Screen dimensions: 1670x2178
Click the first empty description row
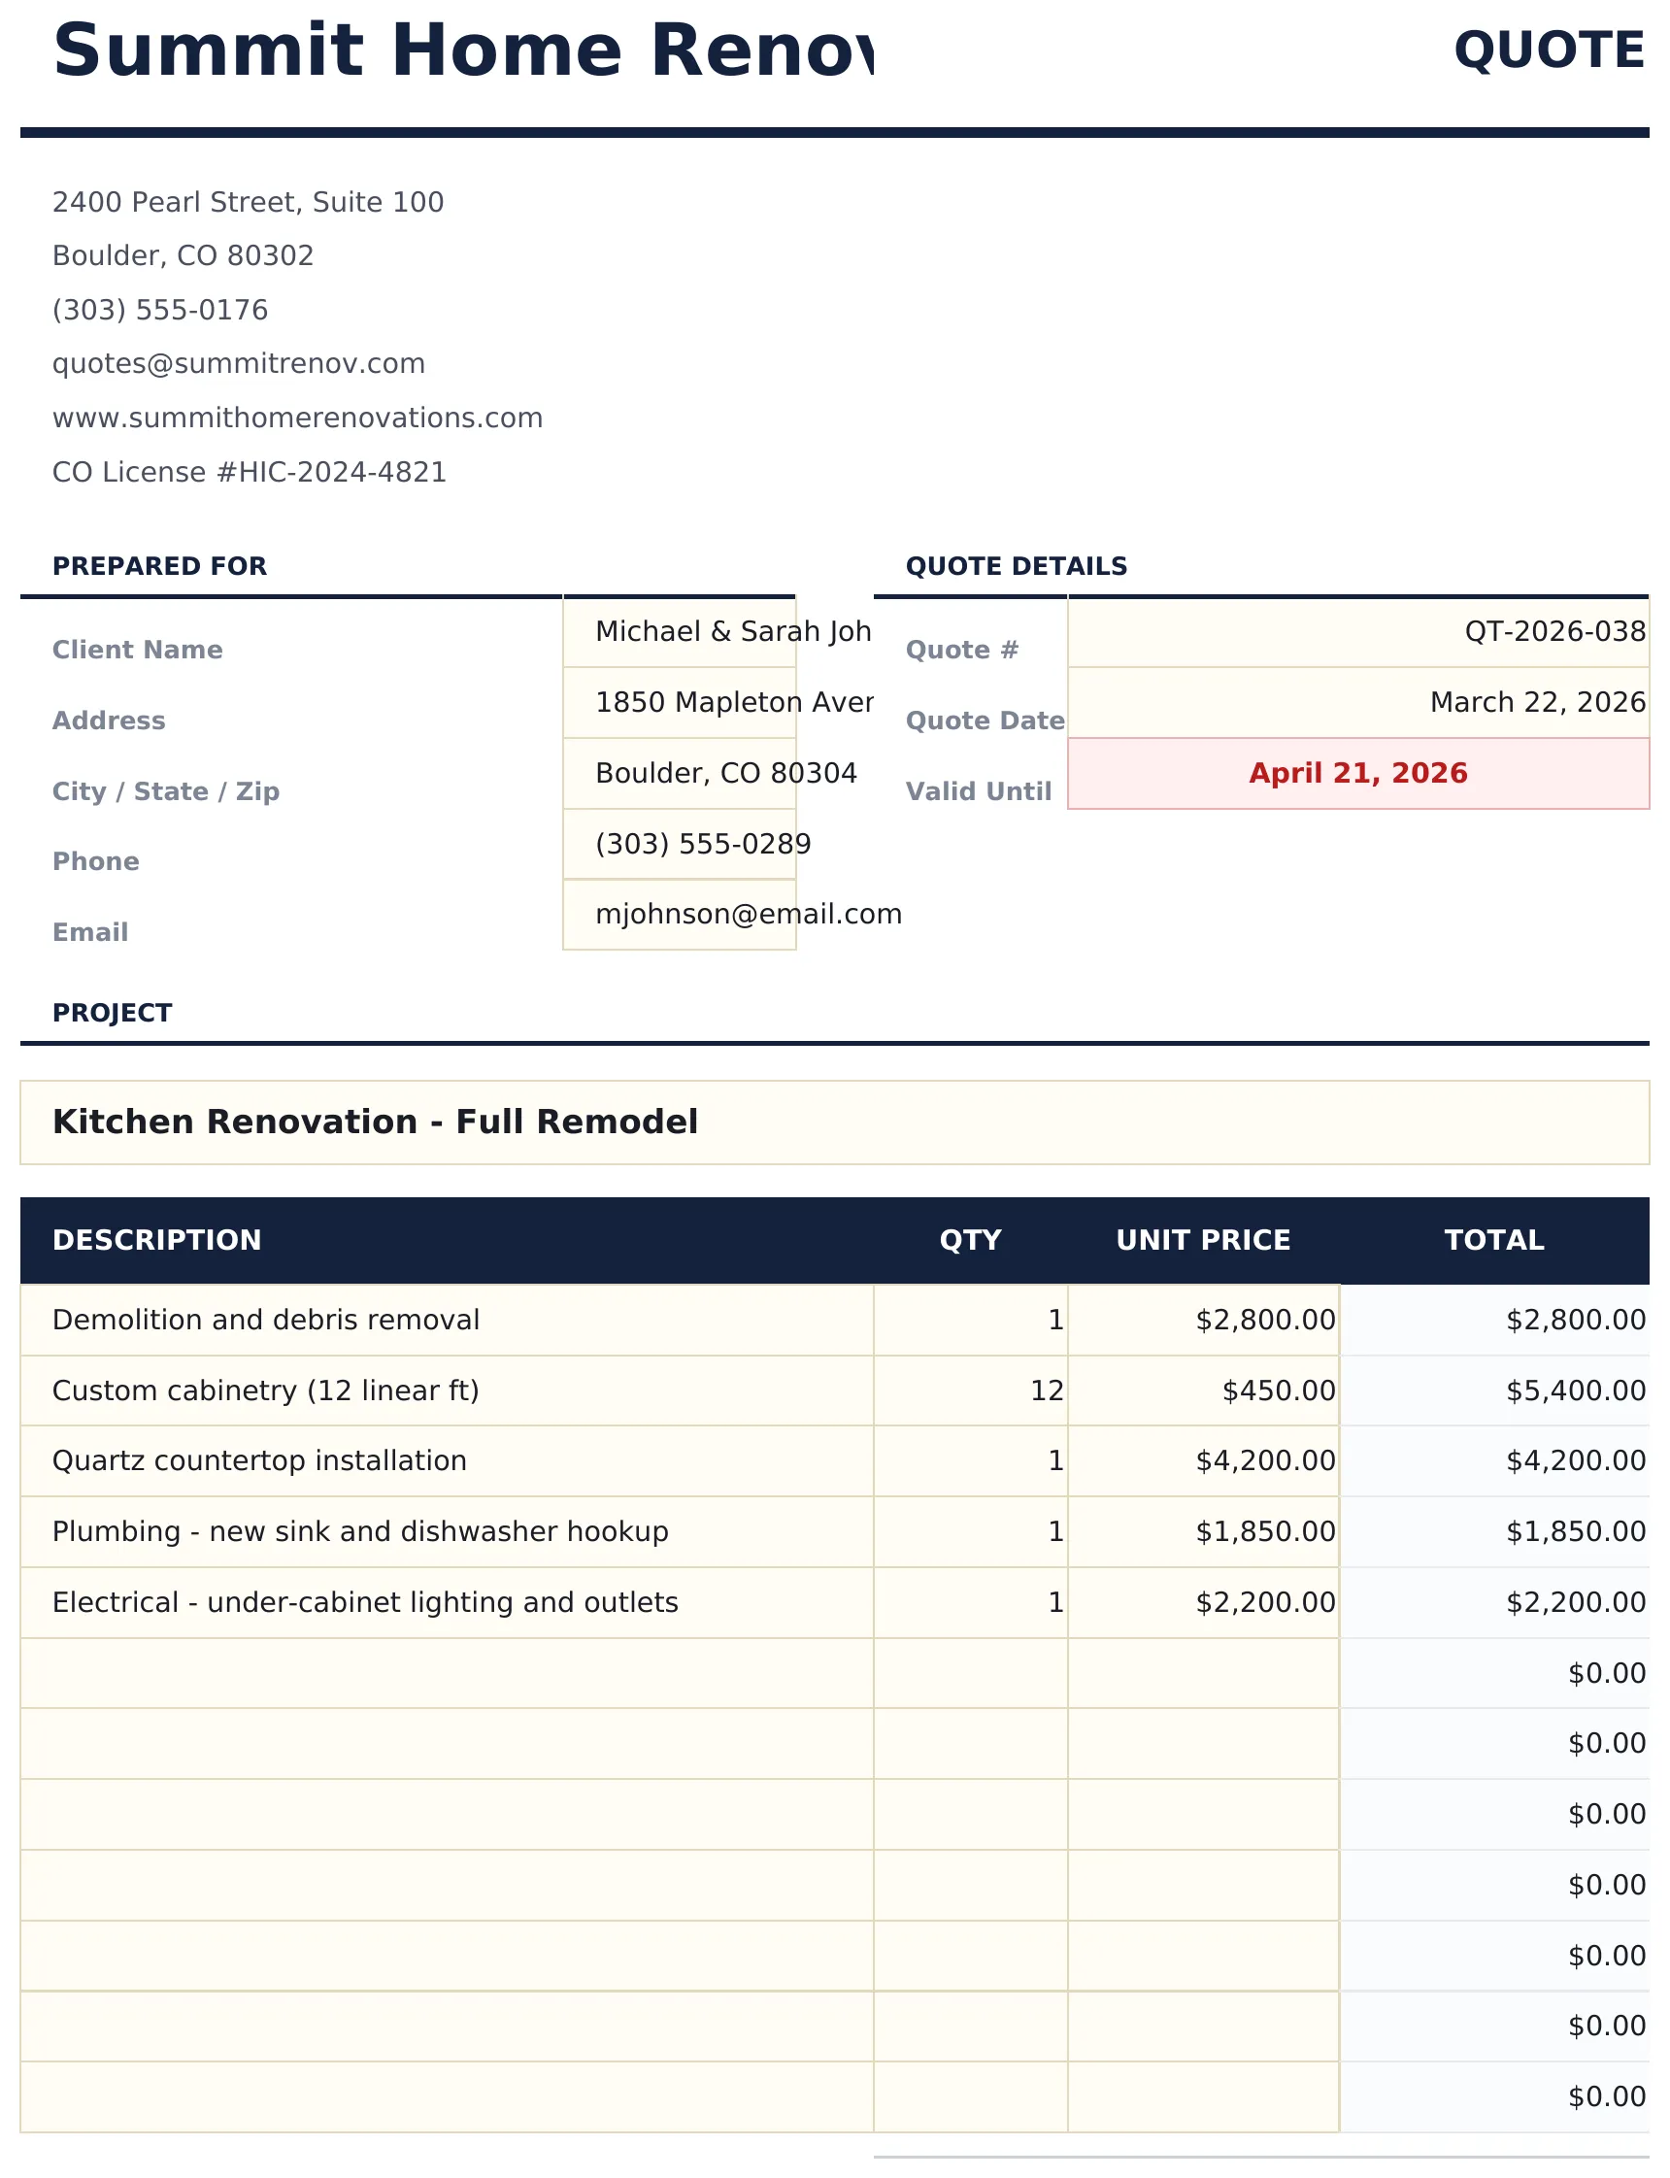(x=447, y=1673)
